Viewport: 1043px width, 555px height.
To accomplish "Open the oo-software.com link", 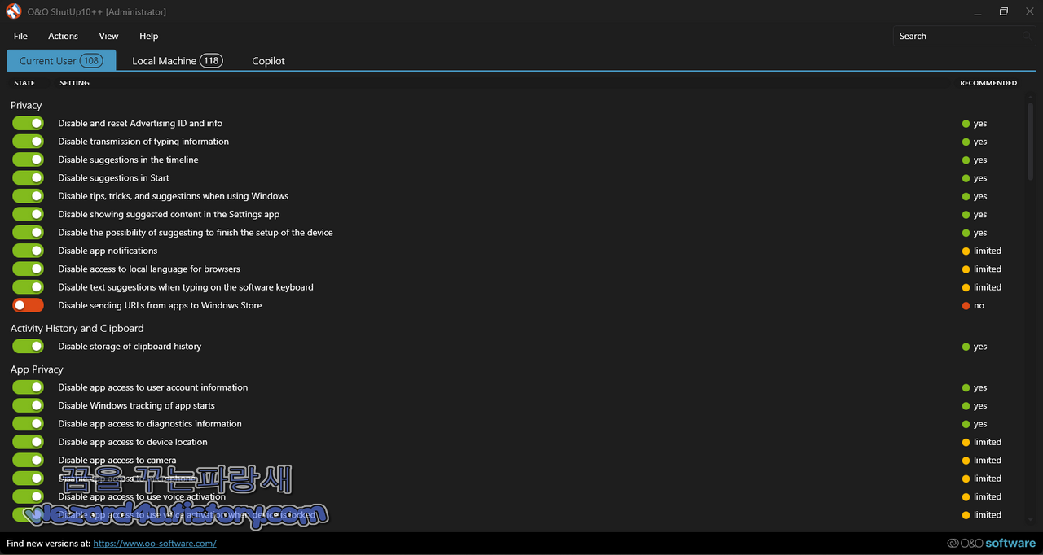I will click(155, 543).
